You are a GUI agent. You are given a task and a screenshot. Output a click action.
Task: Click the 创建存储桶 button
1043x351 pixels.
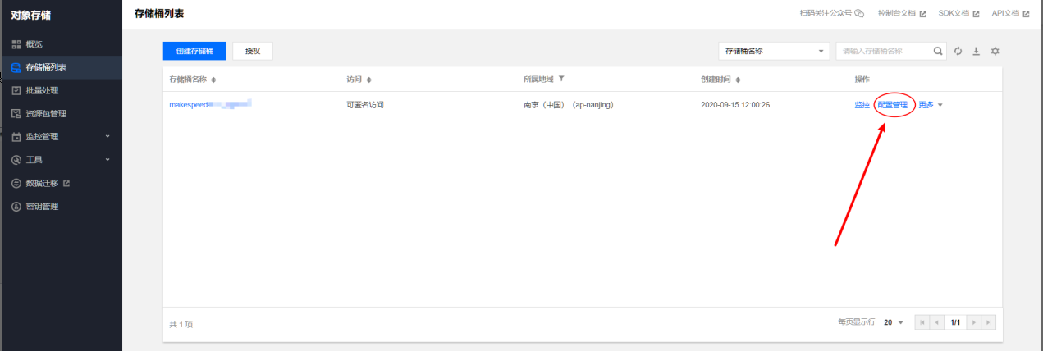194,51
